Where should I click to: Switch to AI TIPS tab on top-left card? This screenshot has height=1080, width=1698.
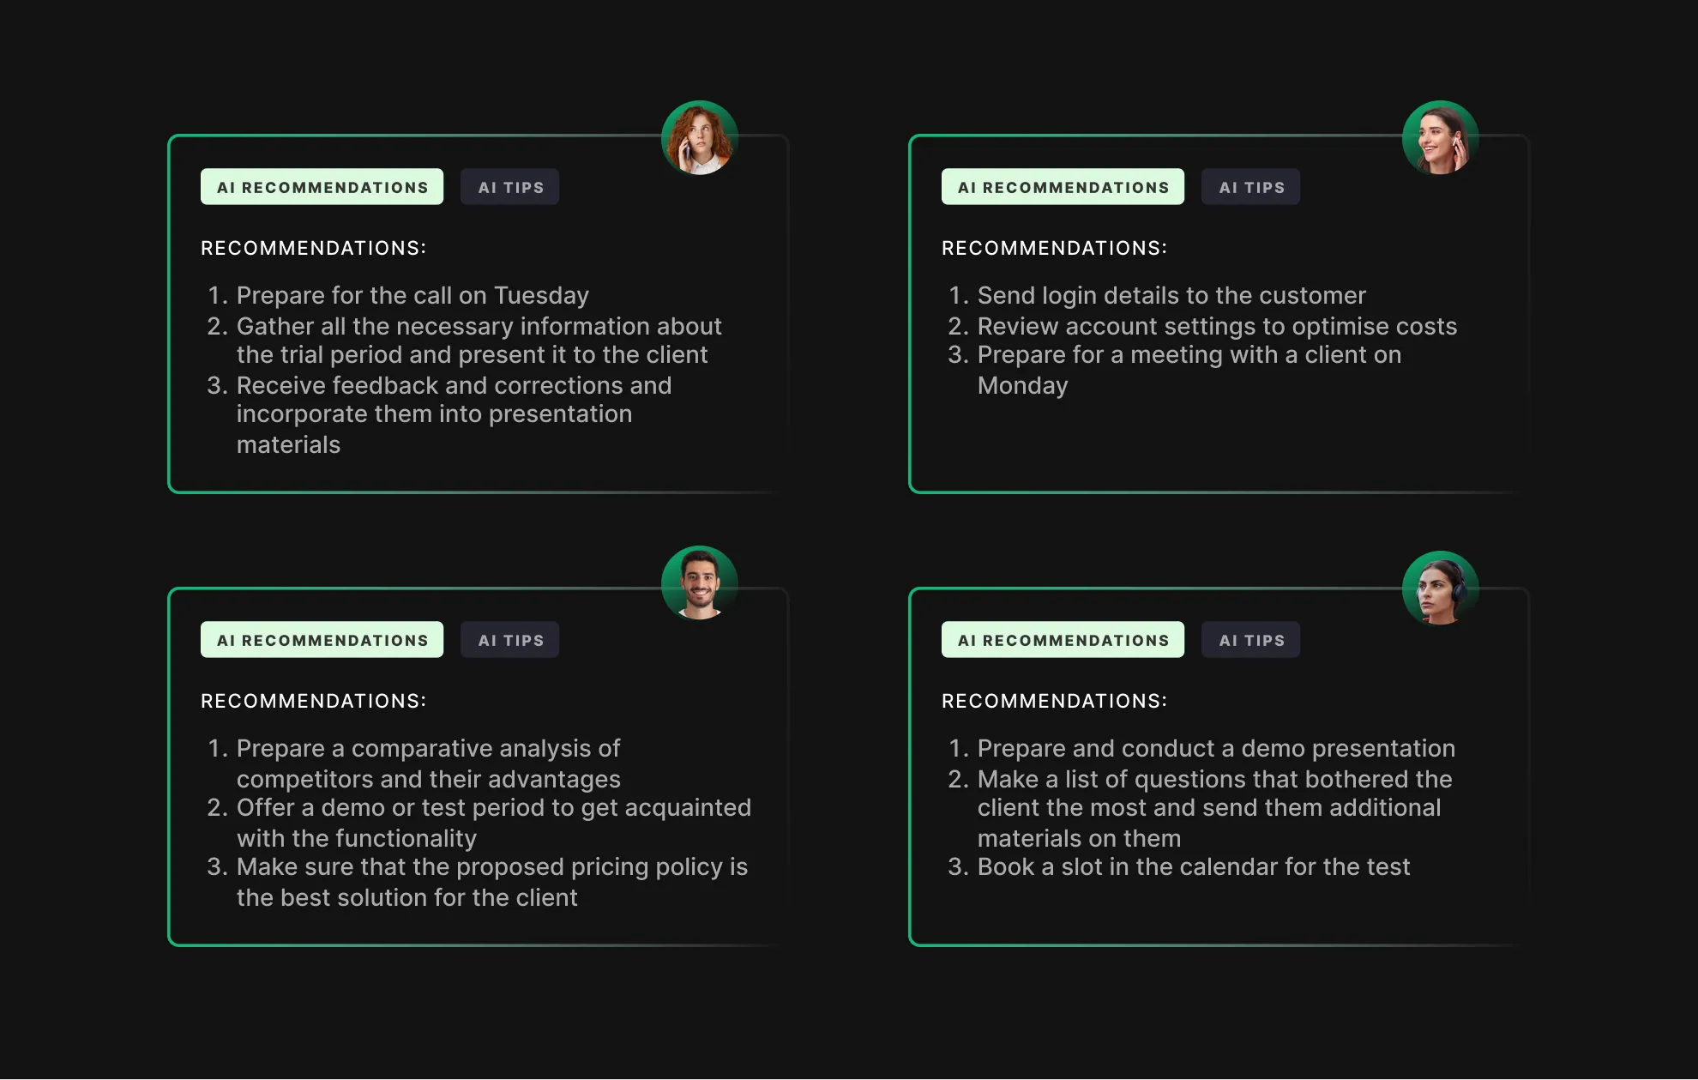tap(509, 186)
